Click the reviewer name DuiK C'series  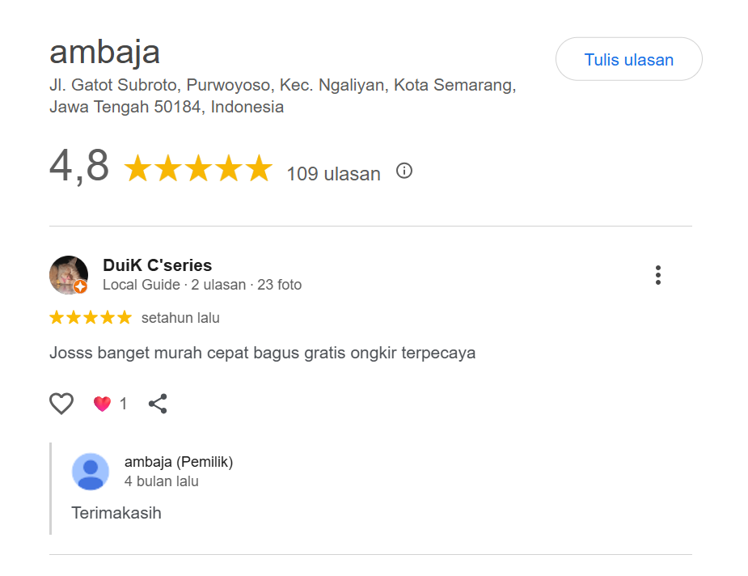pos(158,265)
